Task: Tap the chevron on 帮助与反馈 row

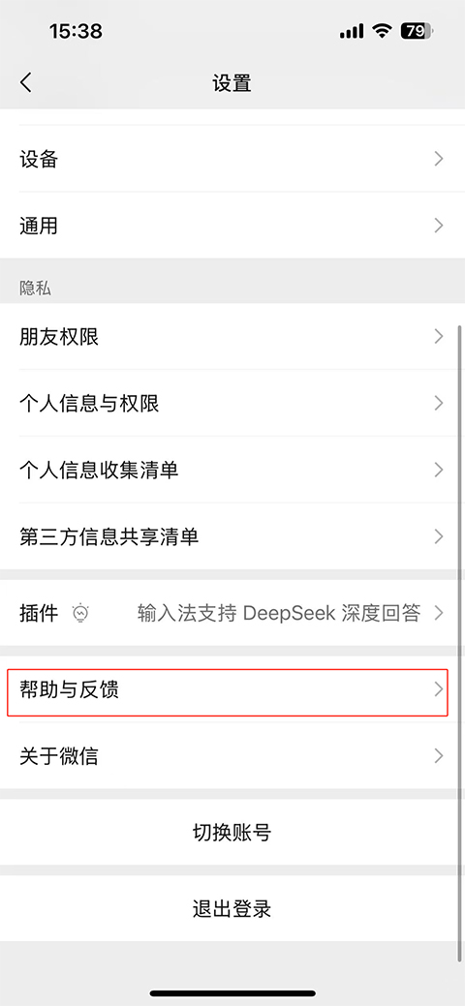Action: pos(439,689)
